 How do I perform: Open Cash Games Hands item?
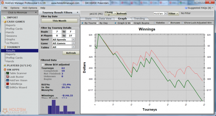click(10, 32)
